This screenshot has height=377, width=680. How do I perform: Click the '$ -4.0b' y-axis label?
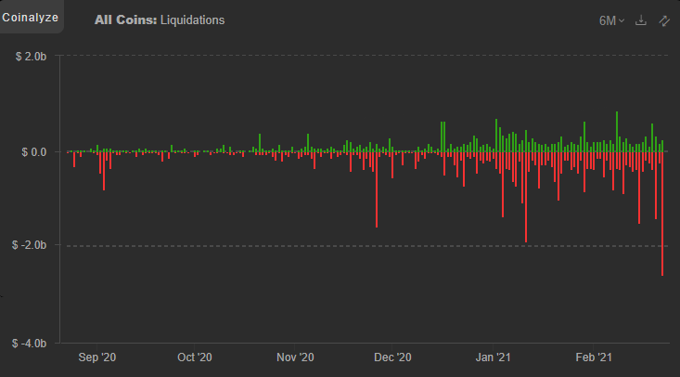point(29,344)
